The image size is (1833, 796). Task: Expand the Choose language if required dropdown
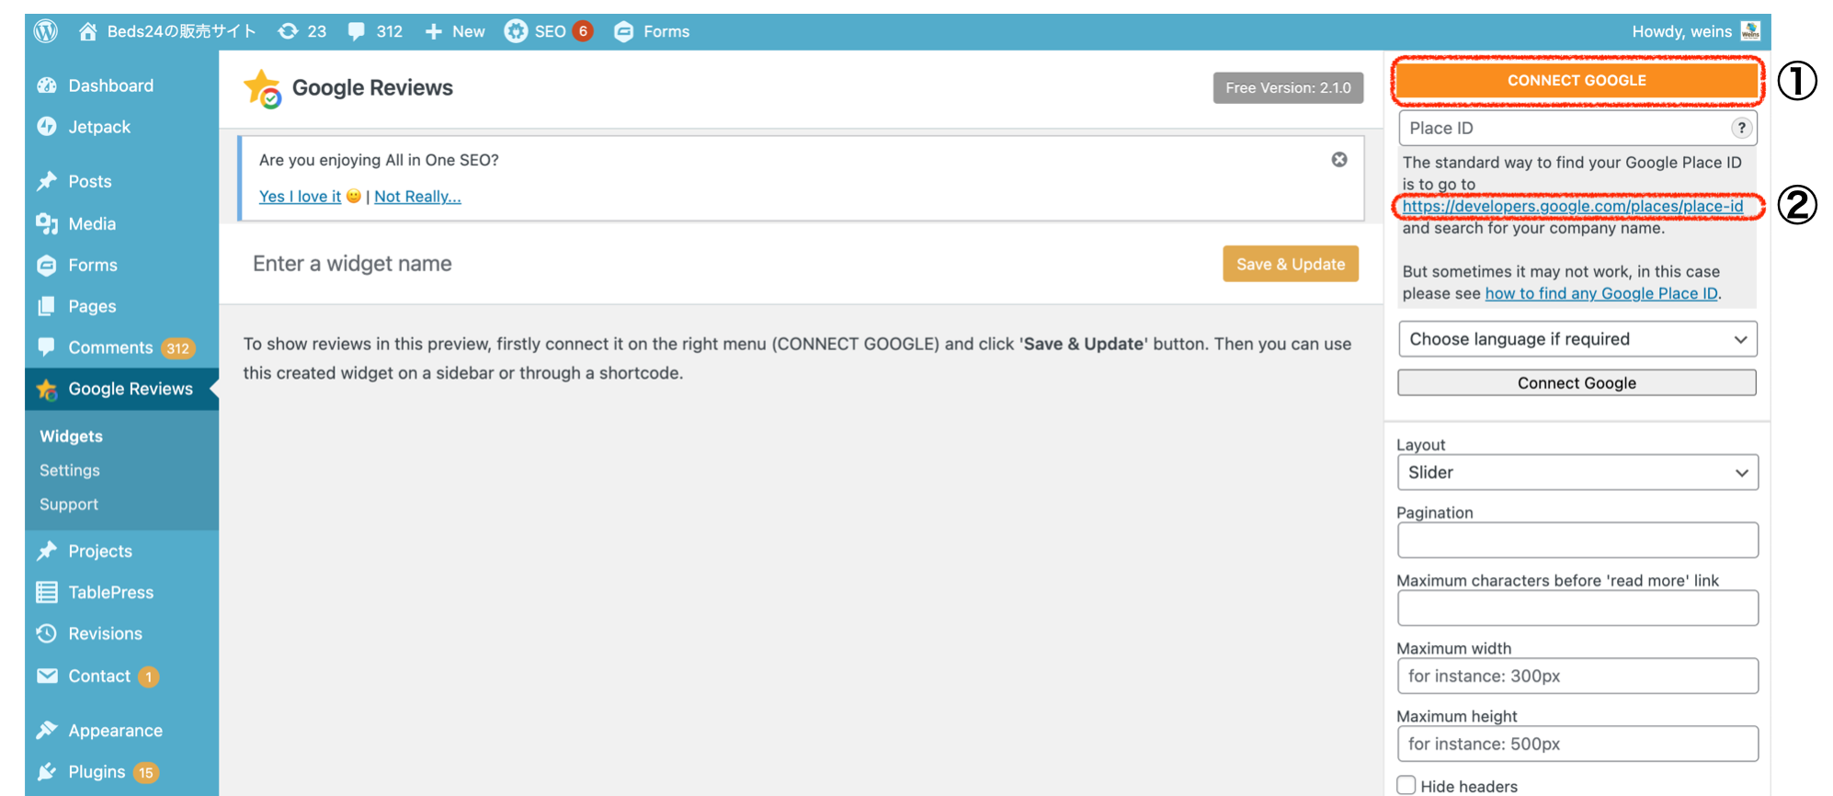coord(1577,339)
